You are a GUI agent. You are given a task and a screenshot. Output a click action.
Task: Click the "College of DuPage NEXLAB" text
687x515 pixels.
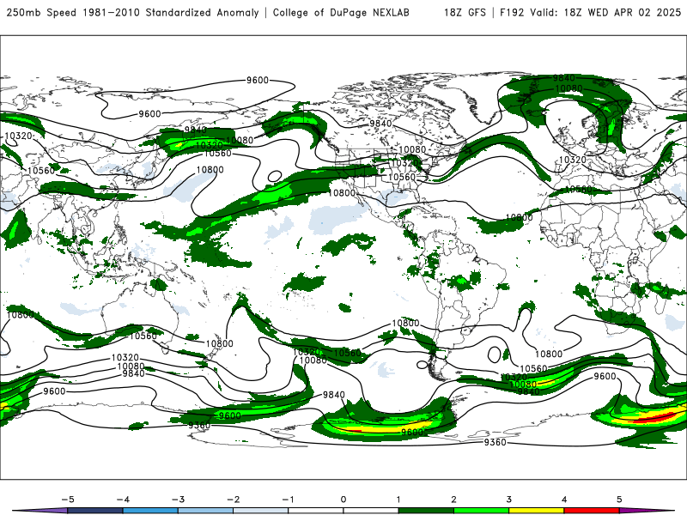point(341,12)
